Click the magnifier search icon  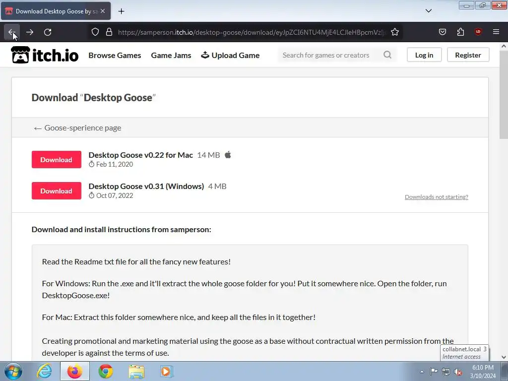click(x=387, y=55)
